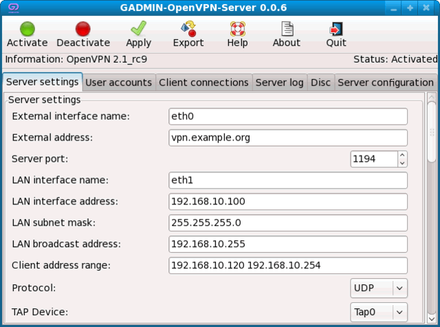Click the About document icon

tap(287, 29)
